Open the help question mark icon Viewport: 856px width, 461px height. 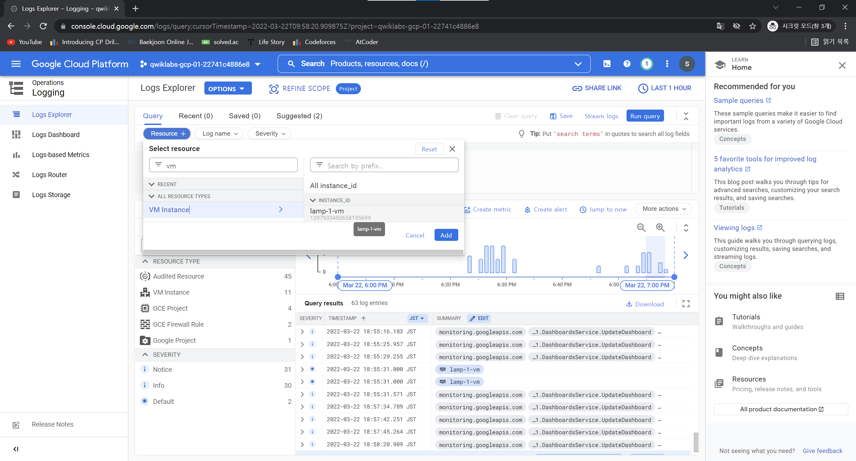[627, 64]
